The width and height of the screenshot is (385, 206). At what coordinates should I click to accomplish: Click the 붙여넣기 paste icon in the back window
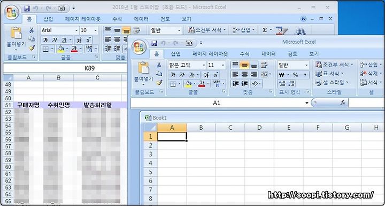(16, 33)
